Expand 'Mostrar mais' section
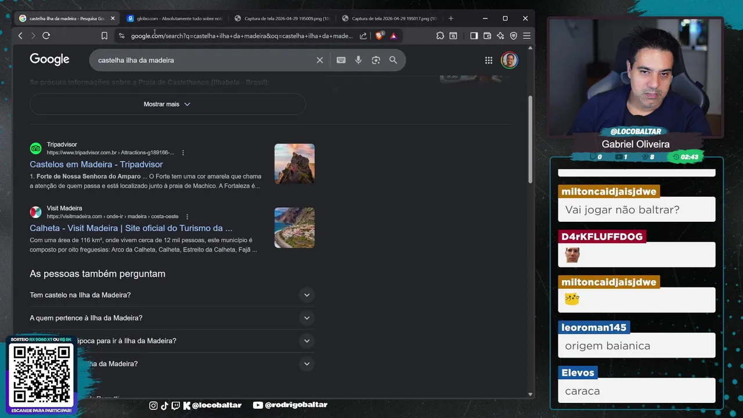Image resolution: width=743 pixels, height=418 pixels. point(167,104)
